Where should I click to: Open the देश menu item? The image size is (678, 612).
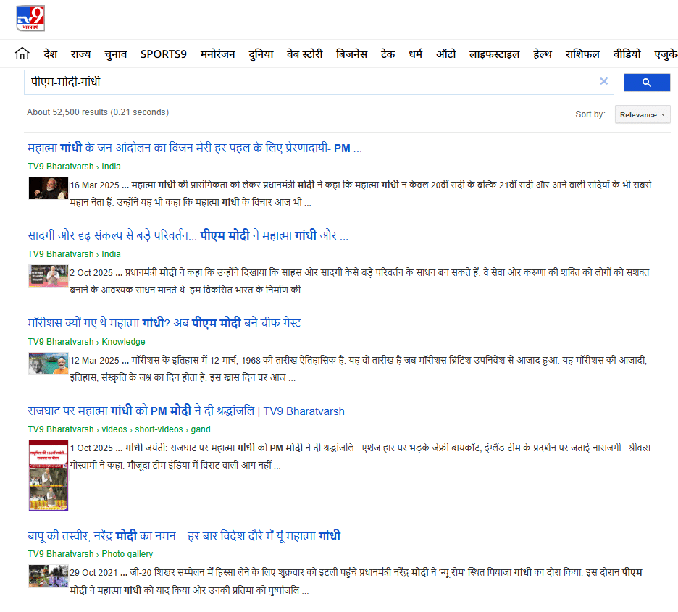tap(50, 54)
